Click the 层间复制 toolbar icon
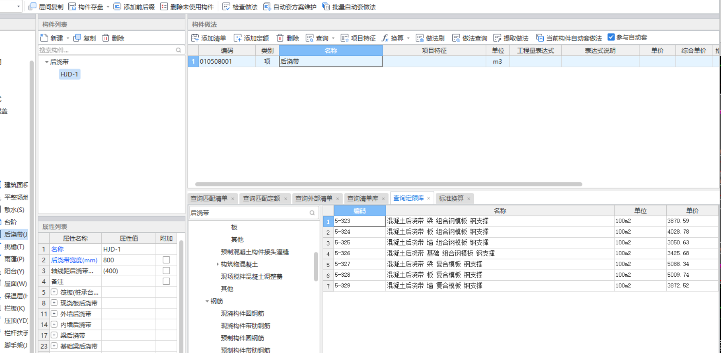The image size is (721, 353). 32,7
